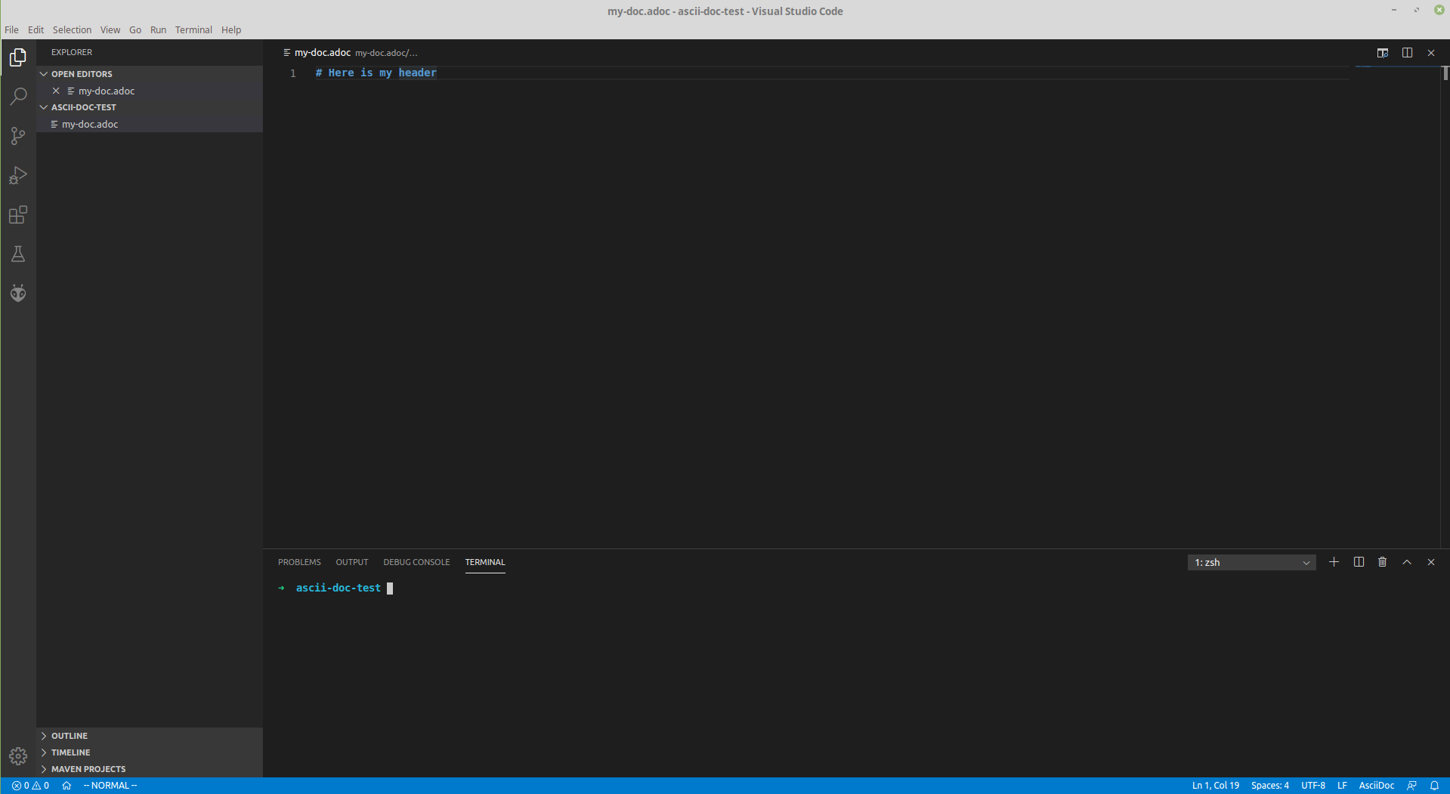
Task: Close my-doc.adoc in Open Editors list
Action: point(56,91)
